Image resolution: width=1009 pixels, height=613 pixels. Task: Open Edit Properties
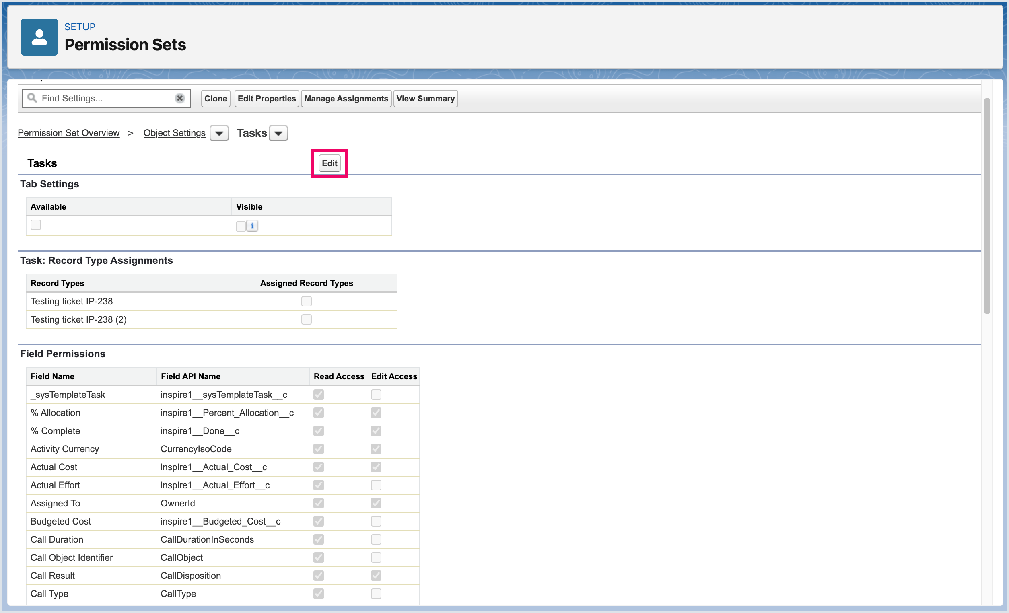[267, 99]
